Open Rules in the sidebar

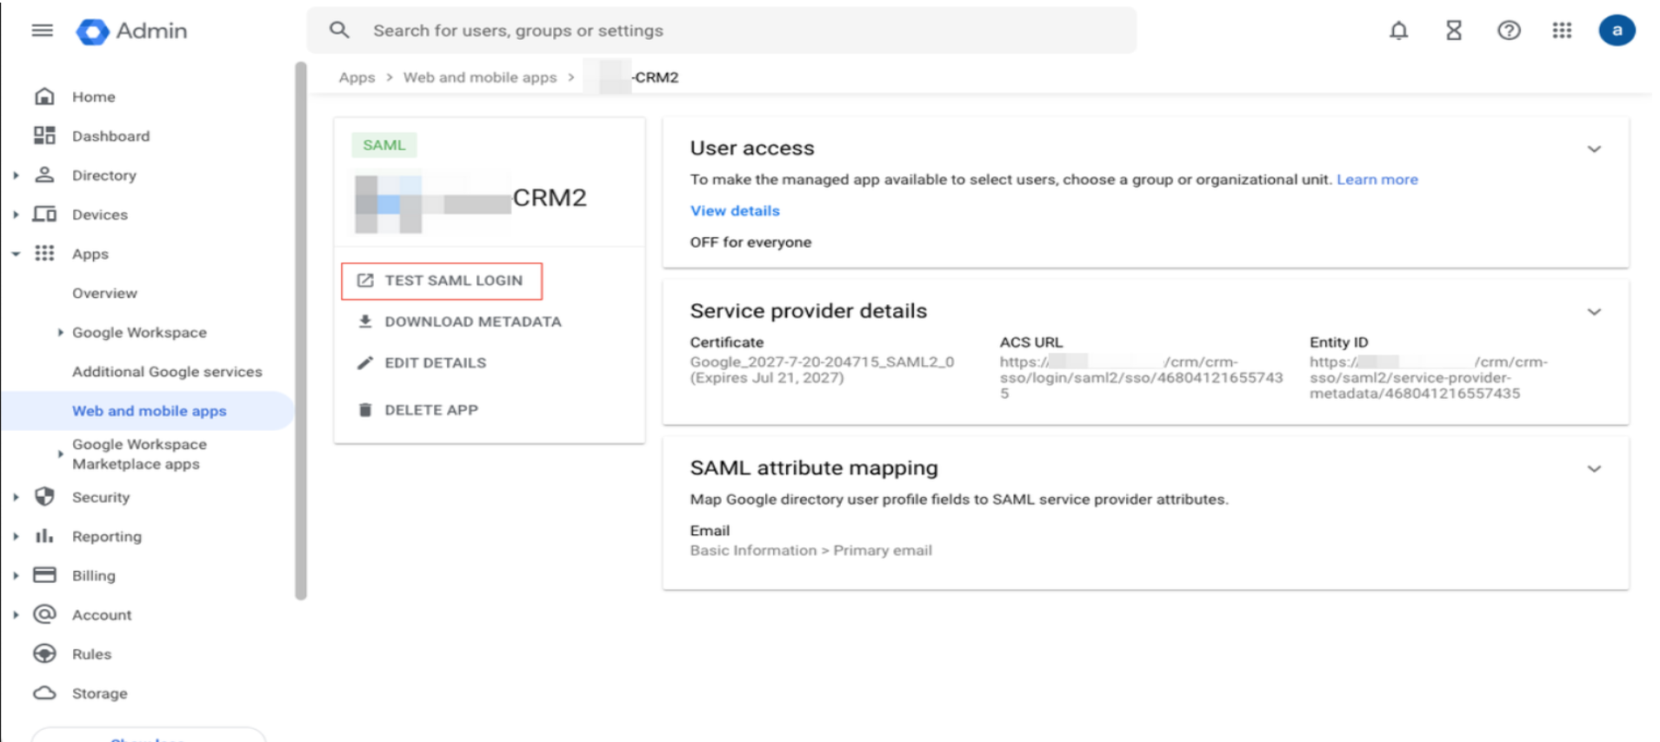[x=91, y=653]
